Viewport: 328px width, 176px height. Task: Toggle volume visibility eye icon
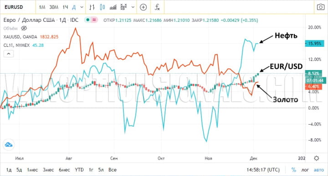(24, 28)
